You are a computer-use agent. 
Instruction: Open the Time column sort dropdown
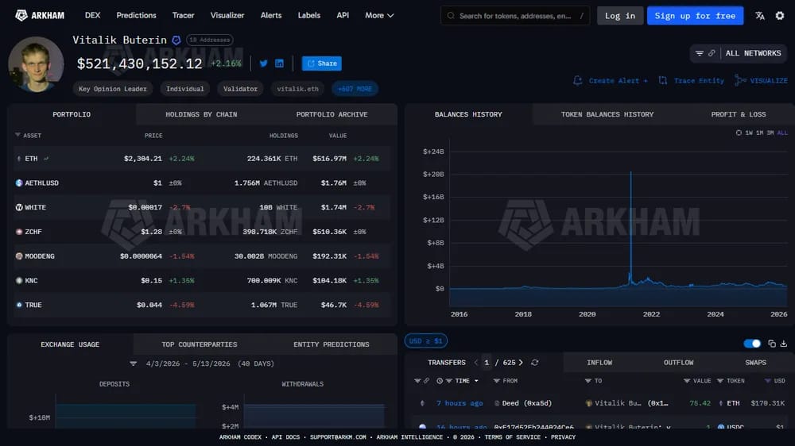coord(476,381)
